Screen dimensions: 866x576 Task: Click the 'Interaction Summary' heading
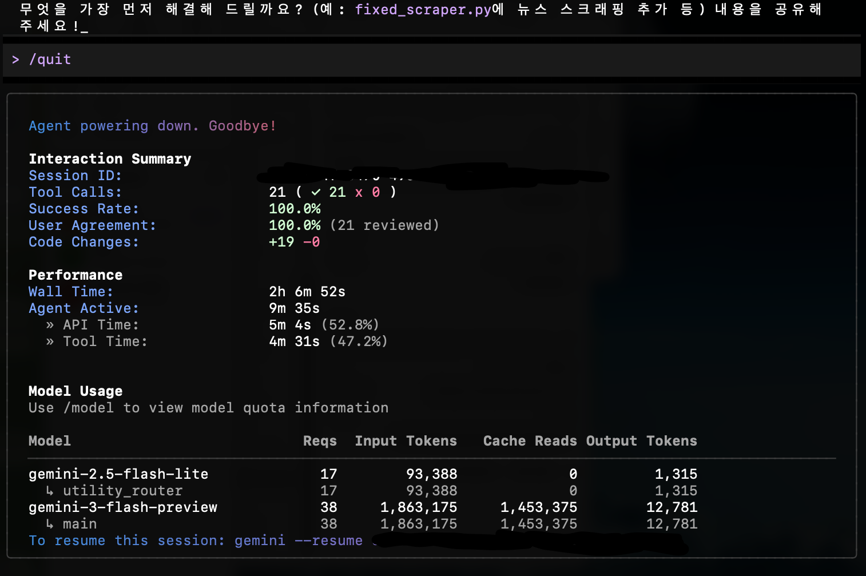(x=110, y=159)
